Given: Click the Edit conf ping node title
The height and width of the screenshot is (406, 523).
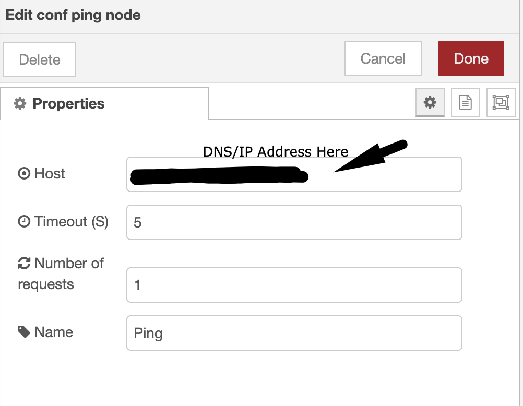Looking at the screenshot, I should [x=73, y=15].
